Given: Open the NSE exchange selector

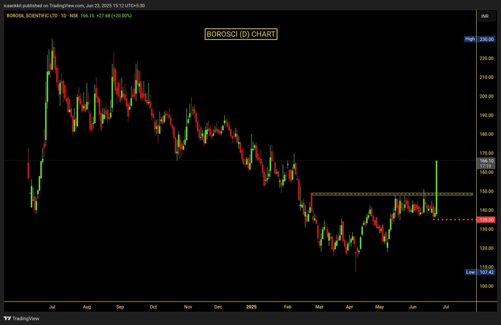Looking at the screenshot, I should [x=73, y=15].
